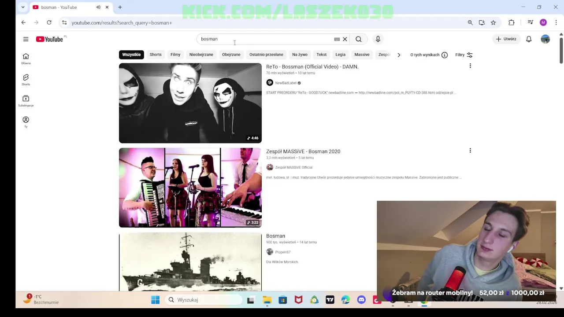Show info about these results icon
The image size is (564, 317).
[445, 55]
